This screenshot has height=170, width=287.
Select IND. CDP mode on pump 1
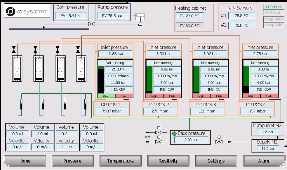(119, 89)
